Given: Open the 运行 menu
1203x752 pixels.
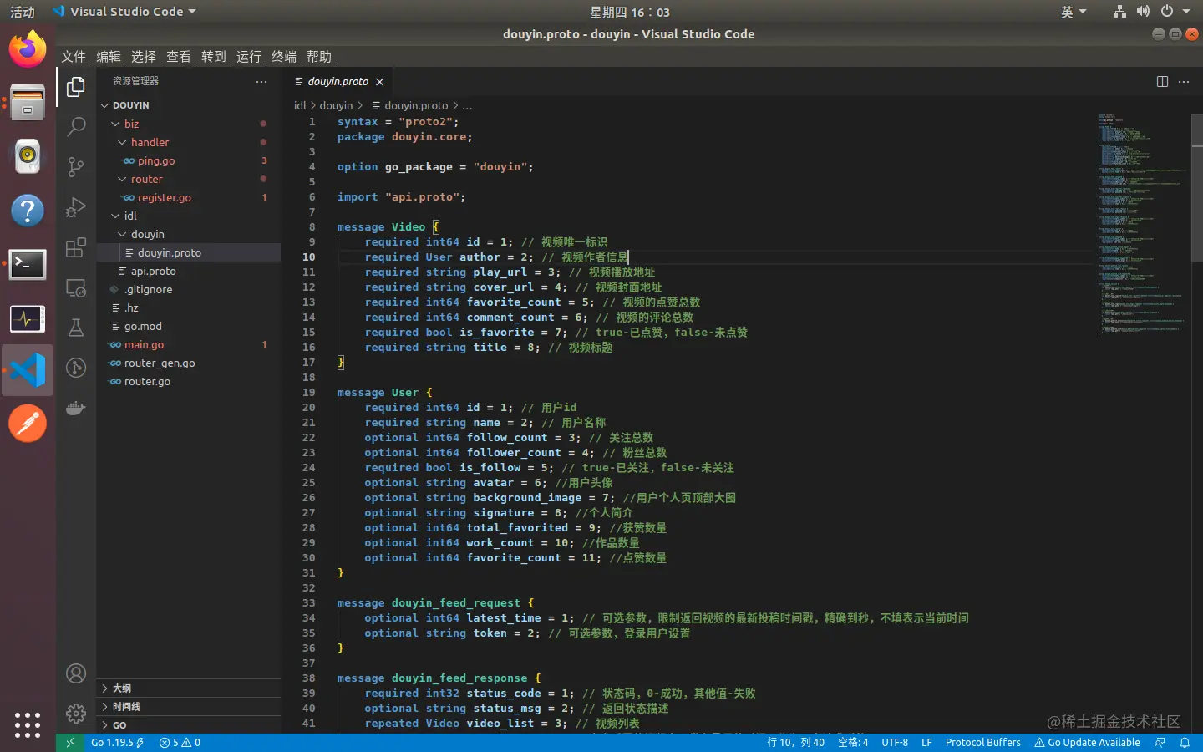Looking at the screenshot, I should click(x=249, y=57).
